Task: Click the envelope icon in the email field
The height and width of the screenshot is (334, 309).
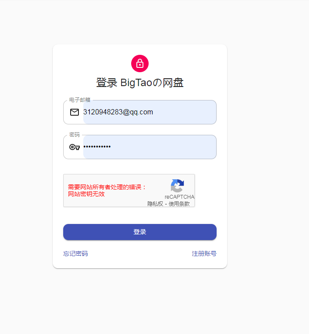Action: coord(75,112)
